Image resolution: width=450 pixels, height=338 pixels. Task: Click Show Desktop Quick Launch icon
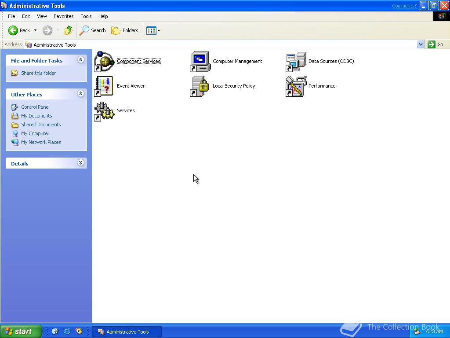click(55, 331)
